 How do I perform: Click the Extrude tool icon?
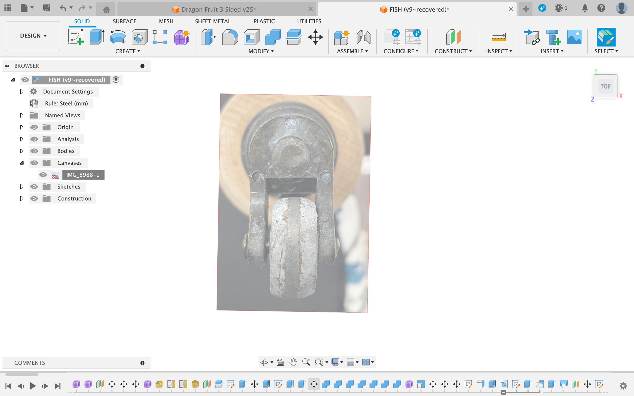coord(97,37)
